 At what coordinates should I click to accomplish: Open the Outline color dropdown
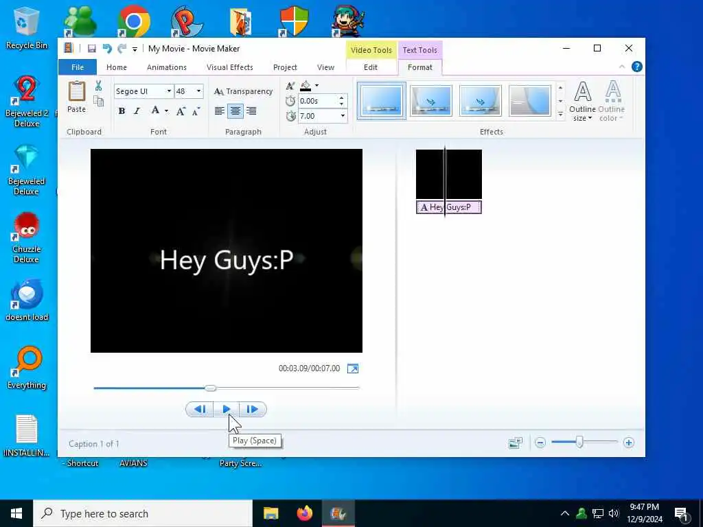click(x=612, y=102)
